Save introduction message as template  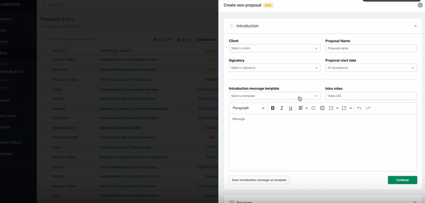pyautogui.click(x=259, y=180)
